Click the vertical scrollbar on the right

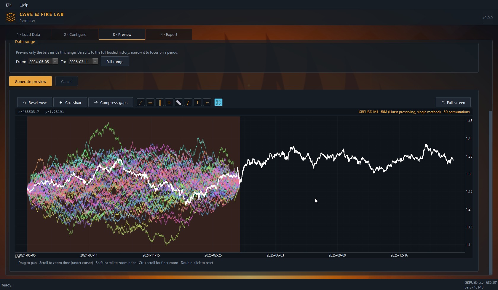click(490, 193)
